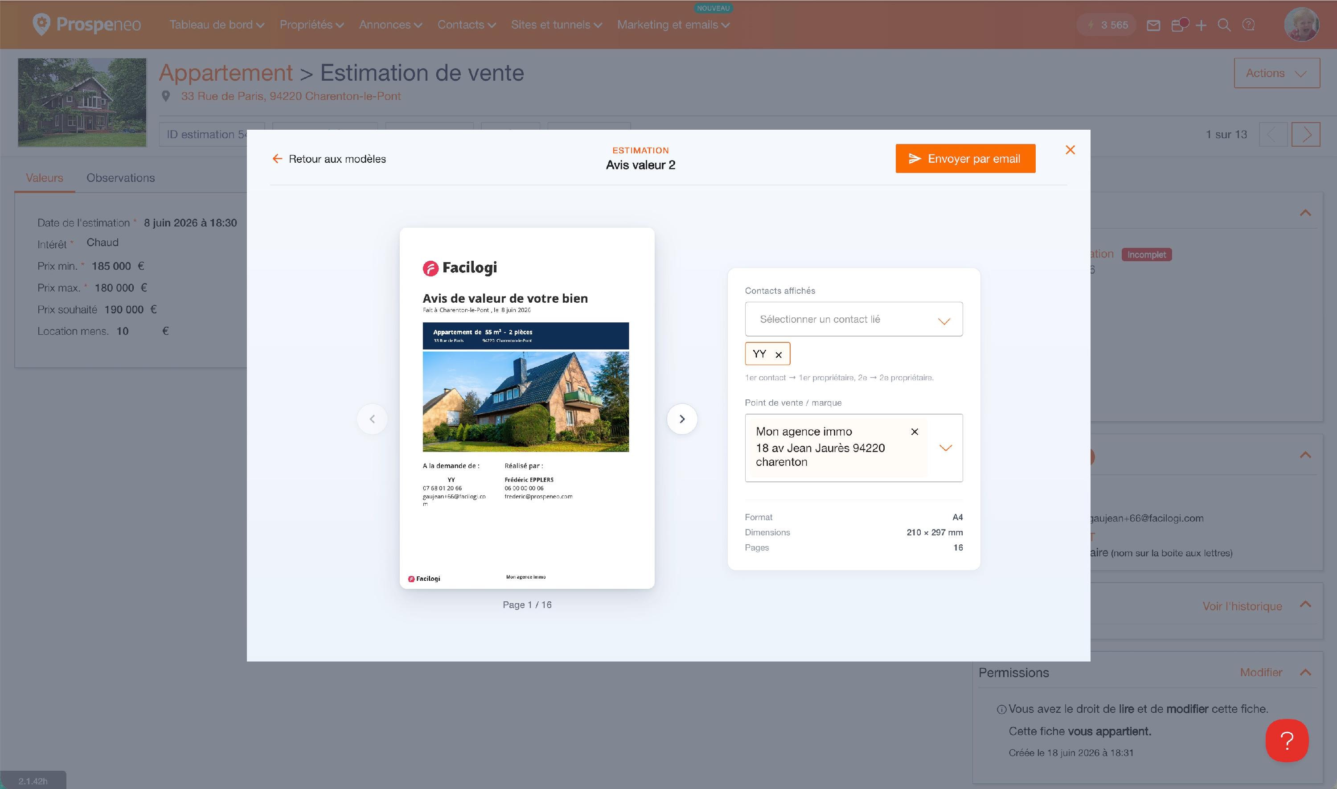Open the help question icon in header

pos(1249,25)
